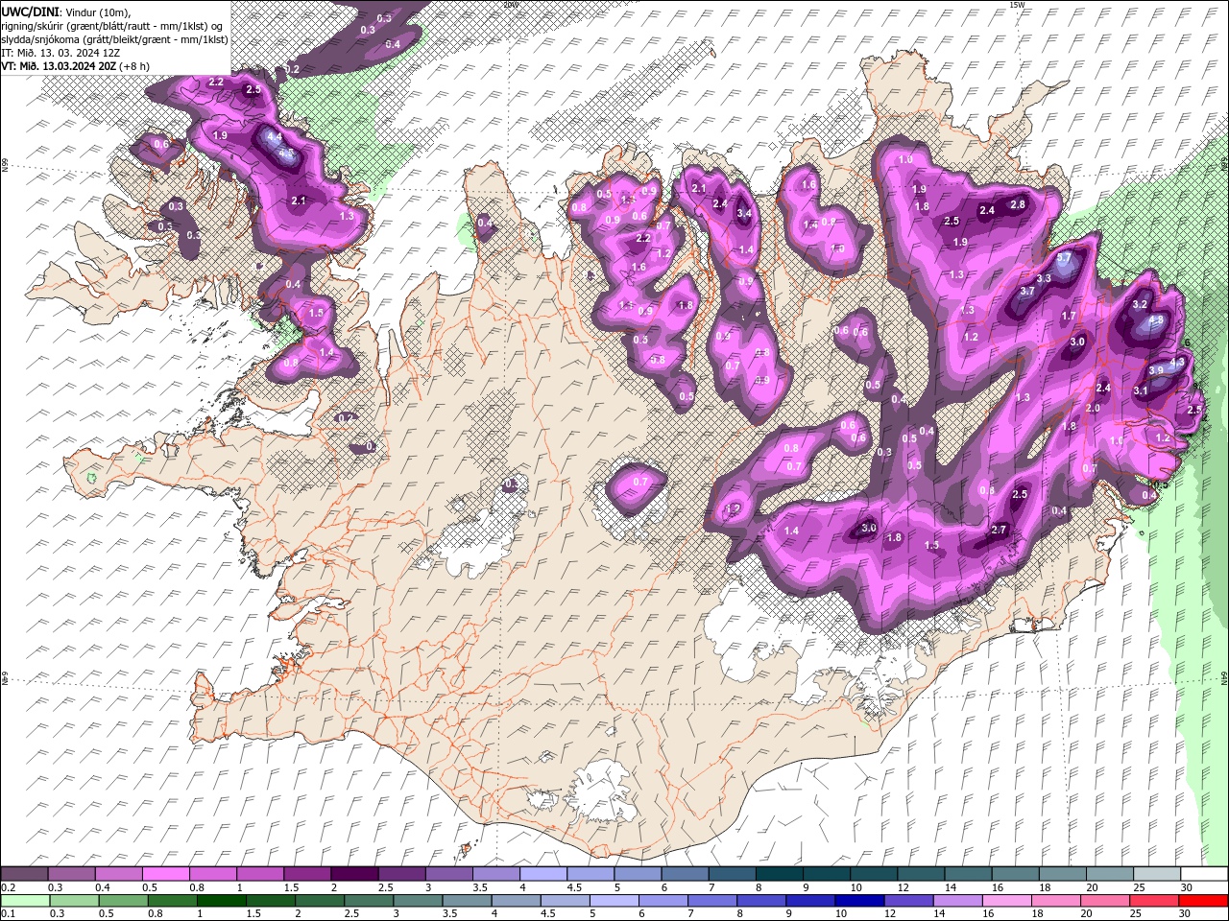This screenshot has height=921, width=1229.
Task: Click the medium green 0.8 rain legend swatch
Action: 172,901
